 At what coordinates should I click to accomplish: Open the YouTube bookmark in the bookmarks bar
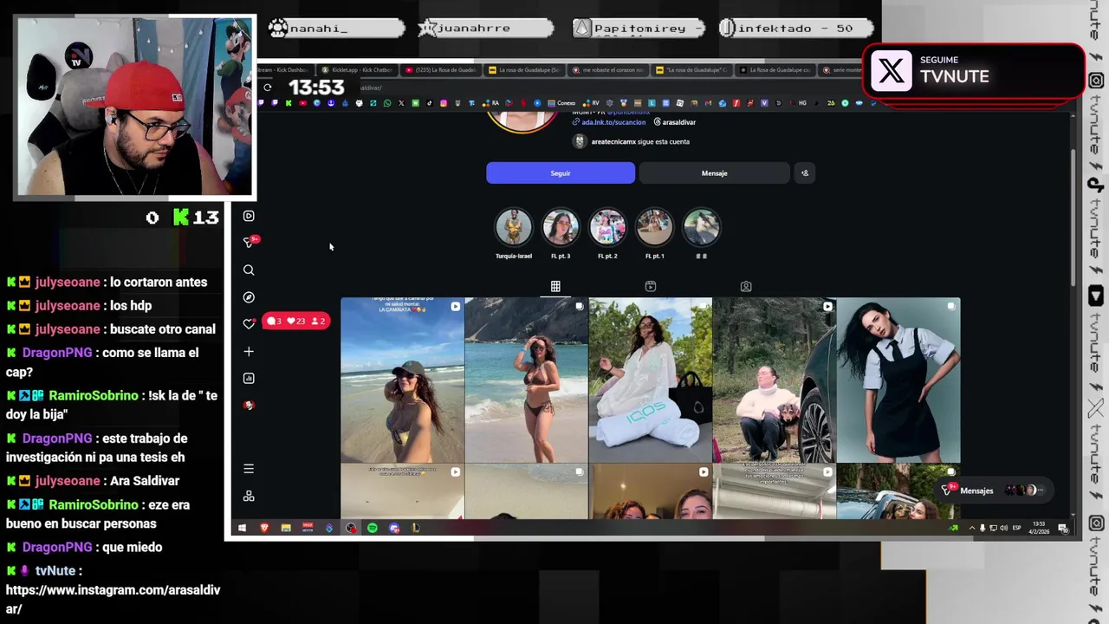coord(302,103)
